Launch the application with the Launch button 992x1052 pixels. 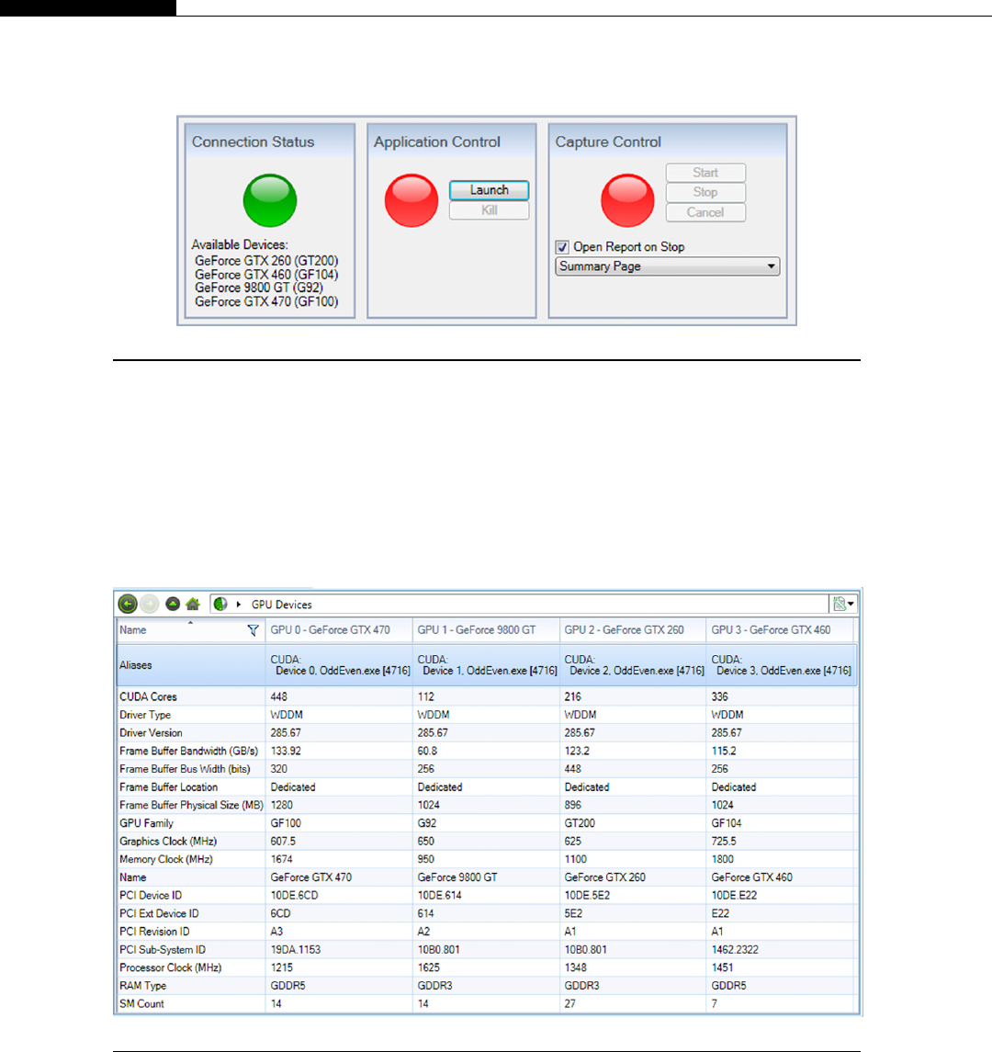[489, 190]
